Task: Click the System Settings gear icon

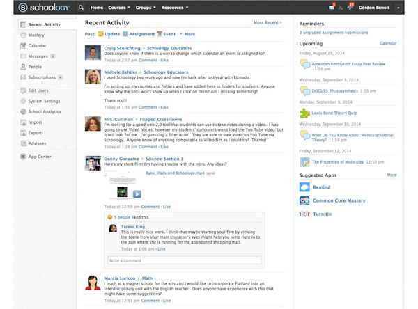Action: [23, 101]
